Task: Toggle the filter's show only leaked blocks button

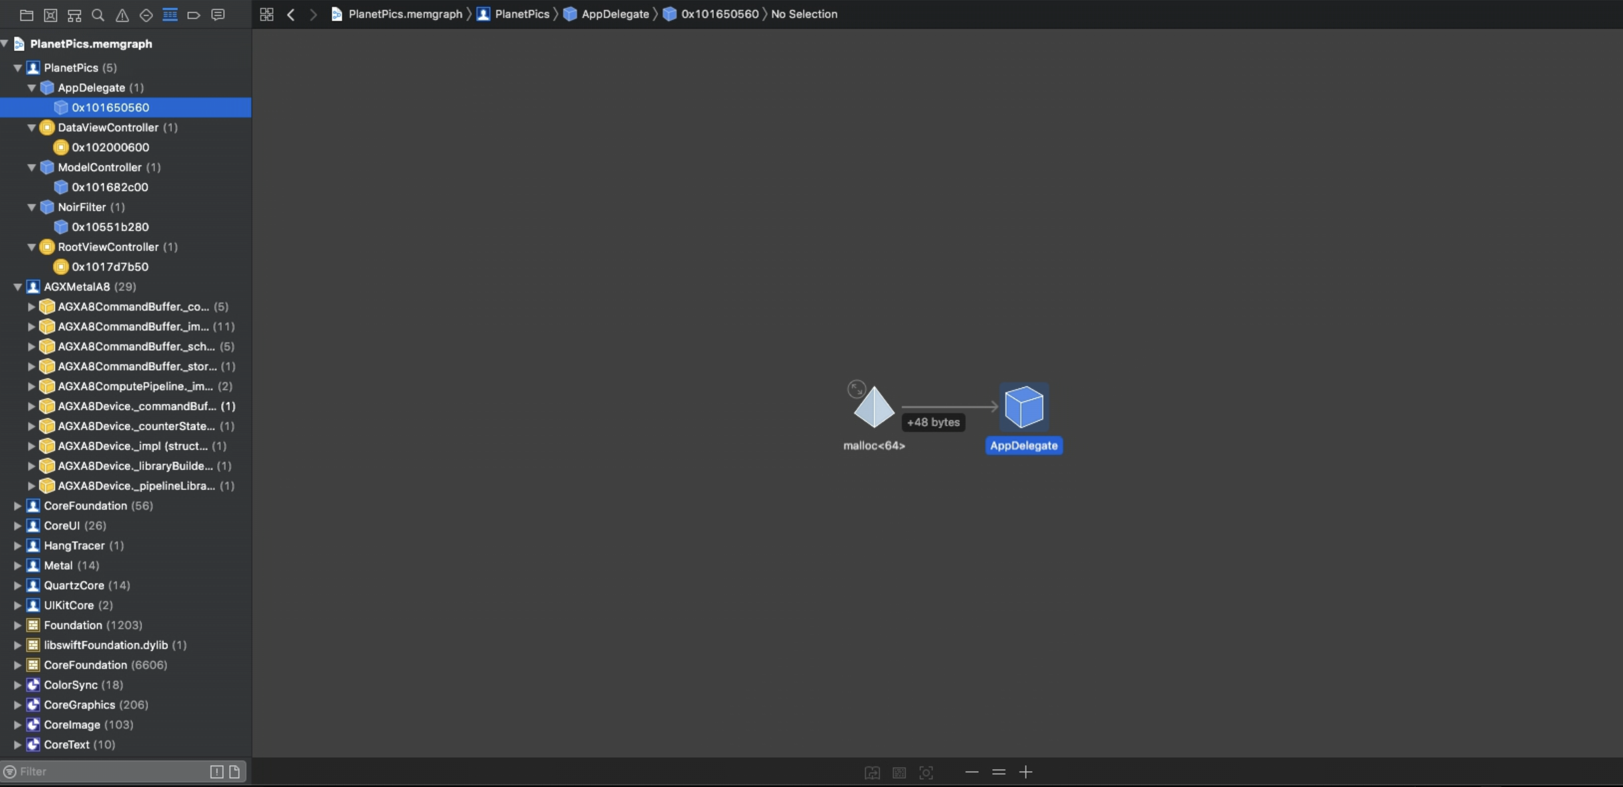Action: click(216, 771)
